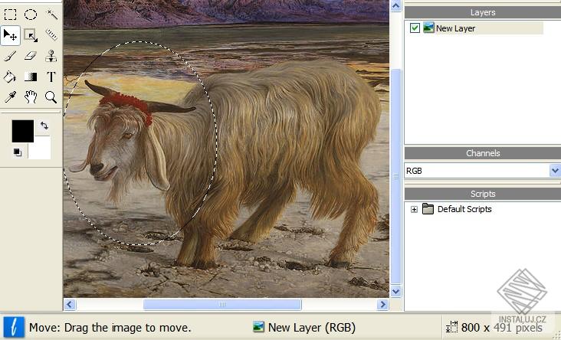Select the Magic Wand tool

(x=51, y=15)
